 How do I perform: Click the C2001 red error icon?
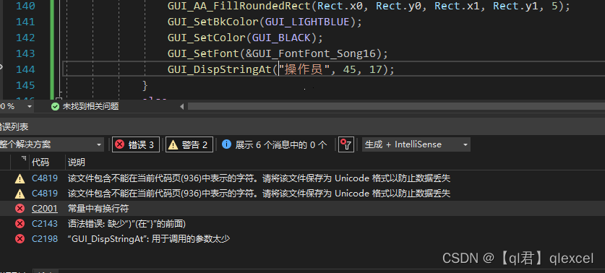20,209
